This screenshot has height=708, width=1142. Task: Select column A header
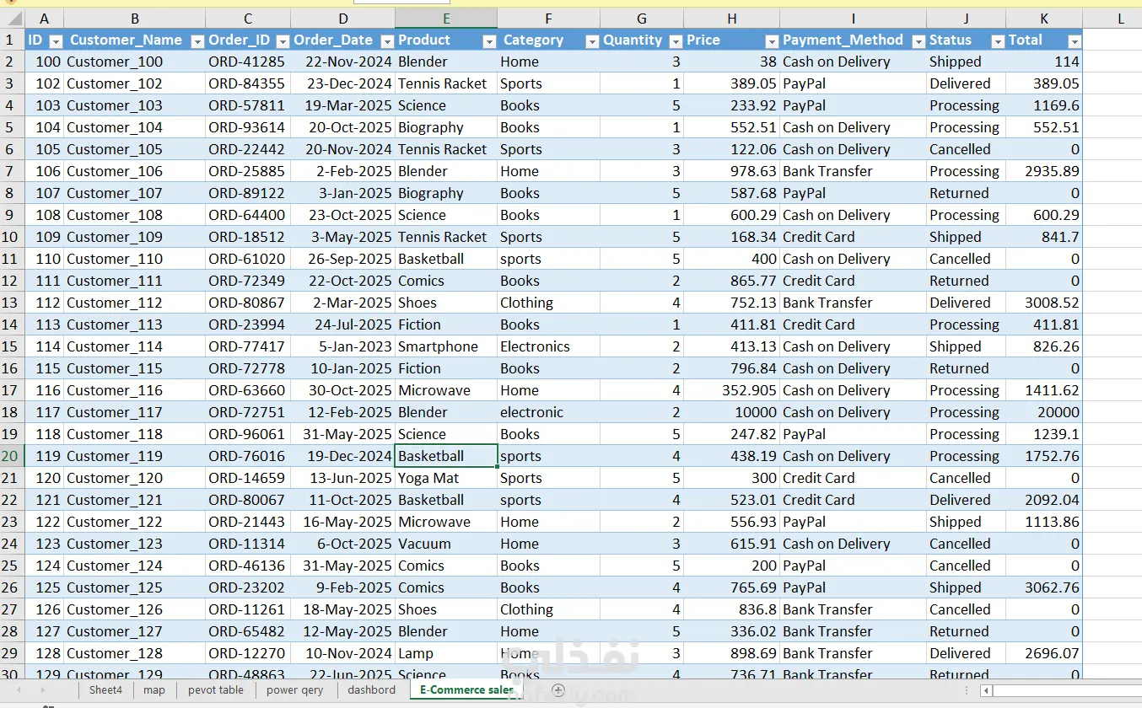pos(44,18)
